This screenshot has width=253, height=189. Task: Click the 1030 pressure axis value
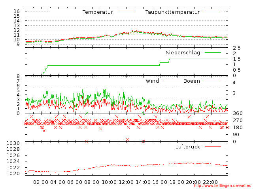13,143
